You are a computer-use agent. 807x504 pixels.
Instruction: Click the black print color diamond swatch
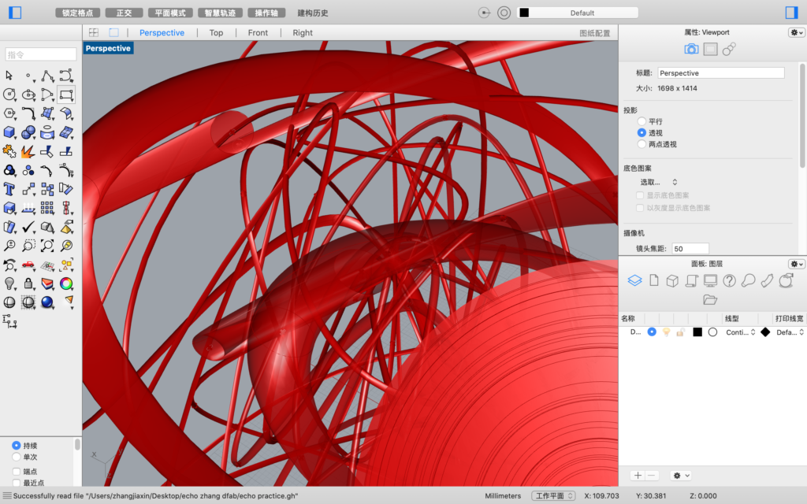pyautogui.click(x=765, y=332)
